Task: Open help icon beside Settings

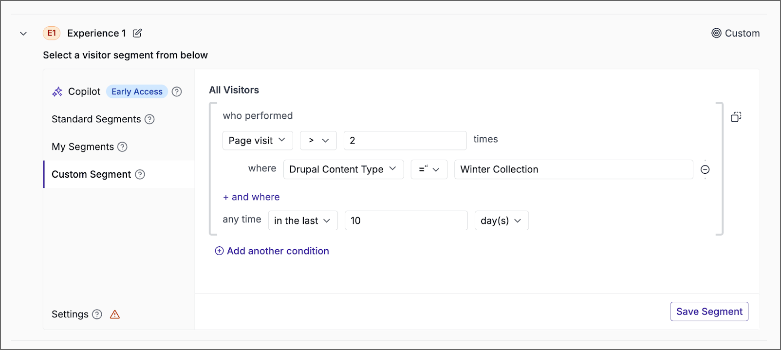Action: point(97,314)
